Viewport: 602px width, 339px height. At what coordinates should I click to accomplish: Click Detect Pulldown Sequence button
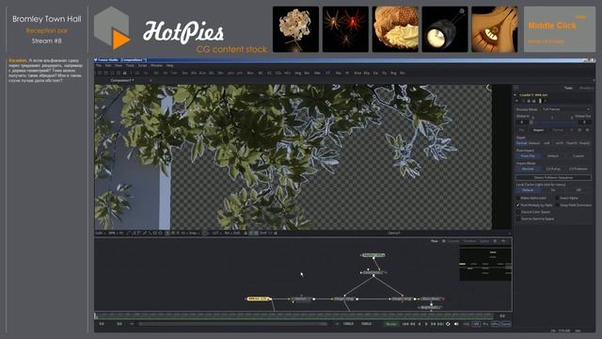553,178
